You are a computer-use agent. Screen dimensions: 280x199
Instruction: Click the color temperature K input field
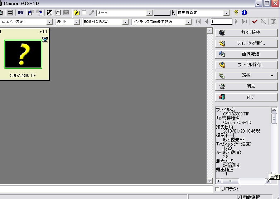click(162, 13)
